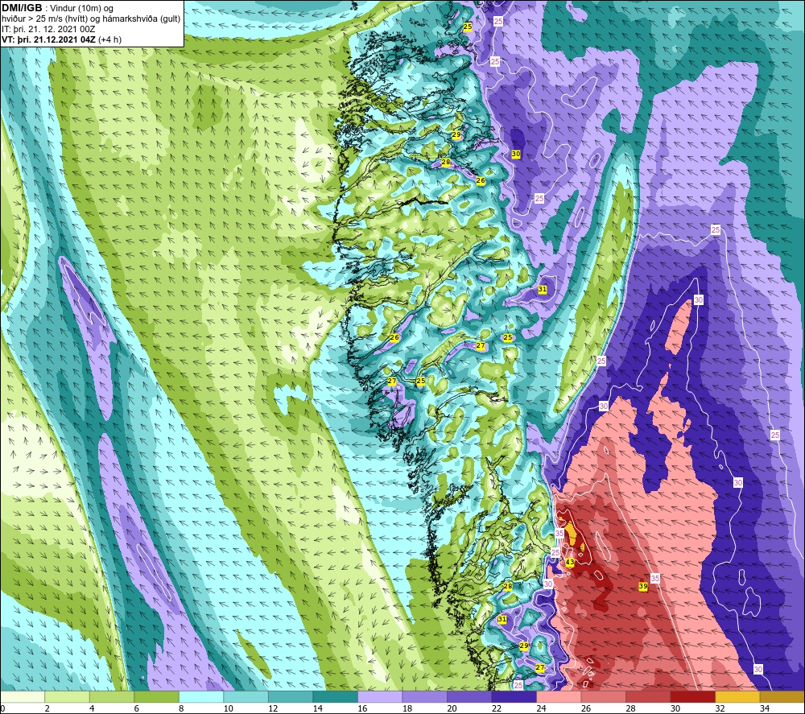Viewport: 805px width, 714px height.
Task: Click the '0' tick label on the color scale
Action: pyautogui.click(x=2, y=709)
